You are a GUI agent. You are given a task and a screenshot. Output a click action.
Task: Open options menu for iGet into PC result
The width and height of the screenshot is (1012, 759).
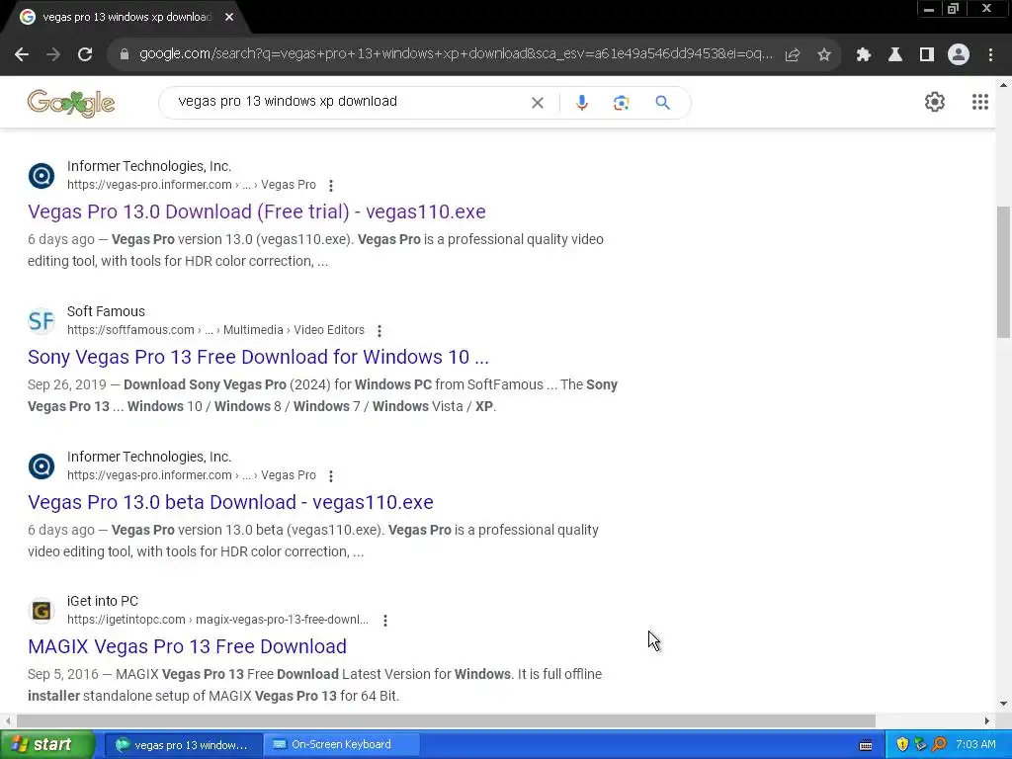point(385,621)
